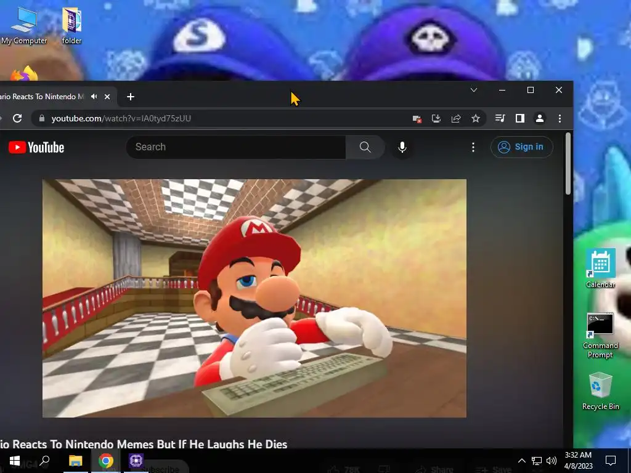Viewport: 631px width, 473px height.
Task: Mute the tab using the speaker icon
Action: click(94, 97)
